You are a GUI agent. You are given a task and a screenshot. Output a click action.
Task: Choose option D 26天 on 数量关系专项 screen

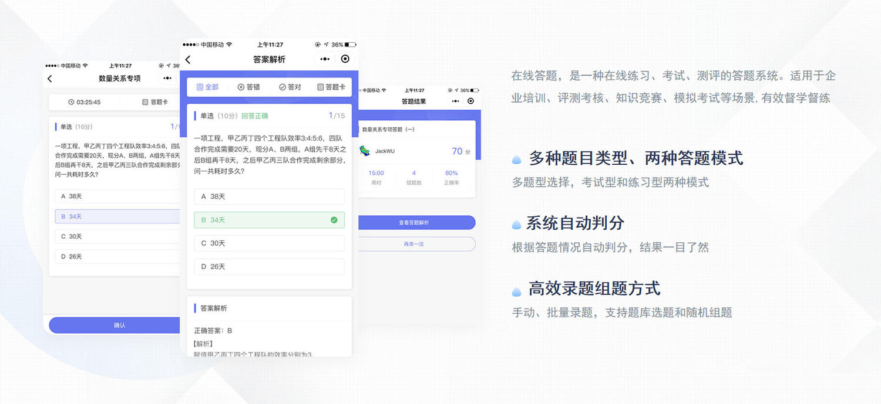pyautogui.click(x=117, y=256)
